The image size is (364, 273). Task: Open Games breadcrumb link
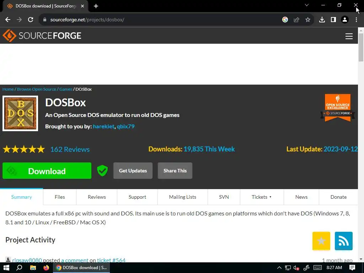click(66, 89)
